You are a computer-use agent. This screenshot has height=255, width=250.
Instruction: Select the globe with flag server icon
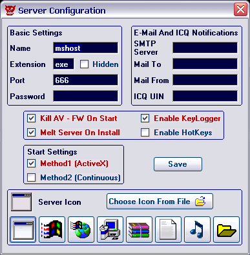coord(81,229)
